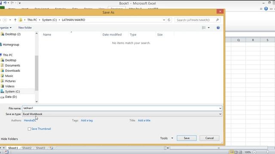Image resolution: width=275 pixels, height=154 pixels.
Task: Click the File name input field
Action: pos(122,108)
